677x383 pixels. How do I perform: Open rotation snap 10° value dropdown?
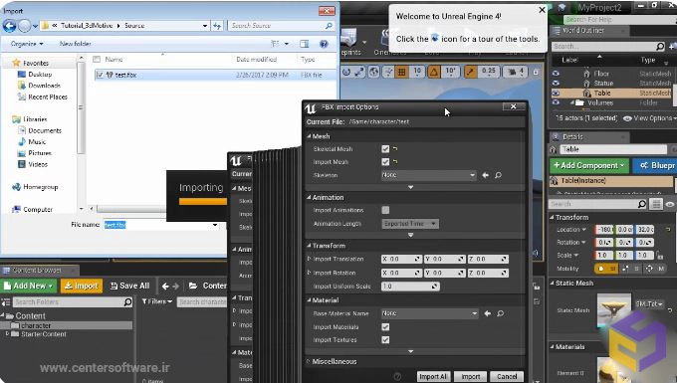click(x=450, y=72)
